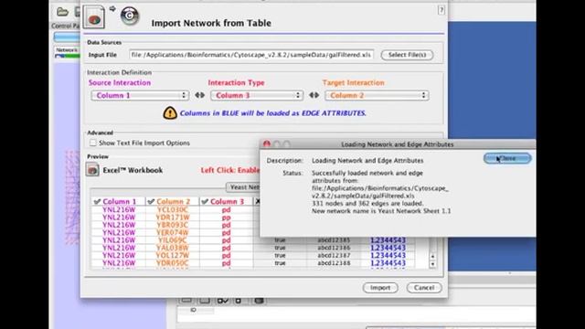Open the Target Interaction Column 2 dropdown
This screenshot has width=585, height=329.
[377, 95]
